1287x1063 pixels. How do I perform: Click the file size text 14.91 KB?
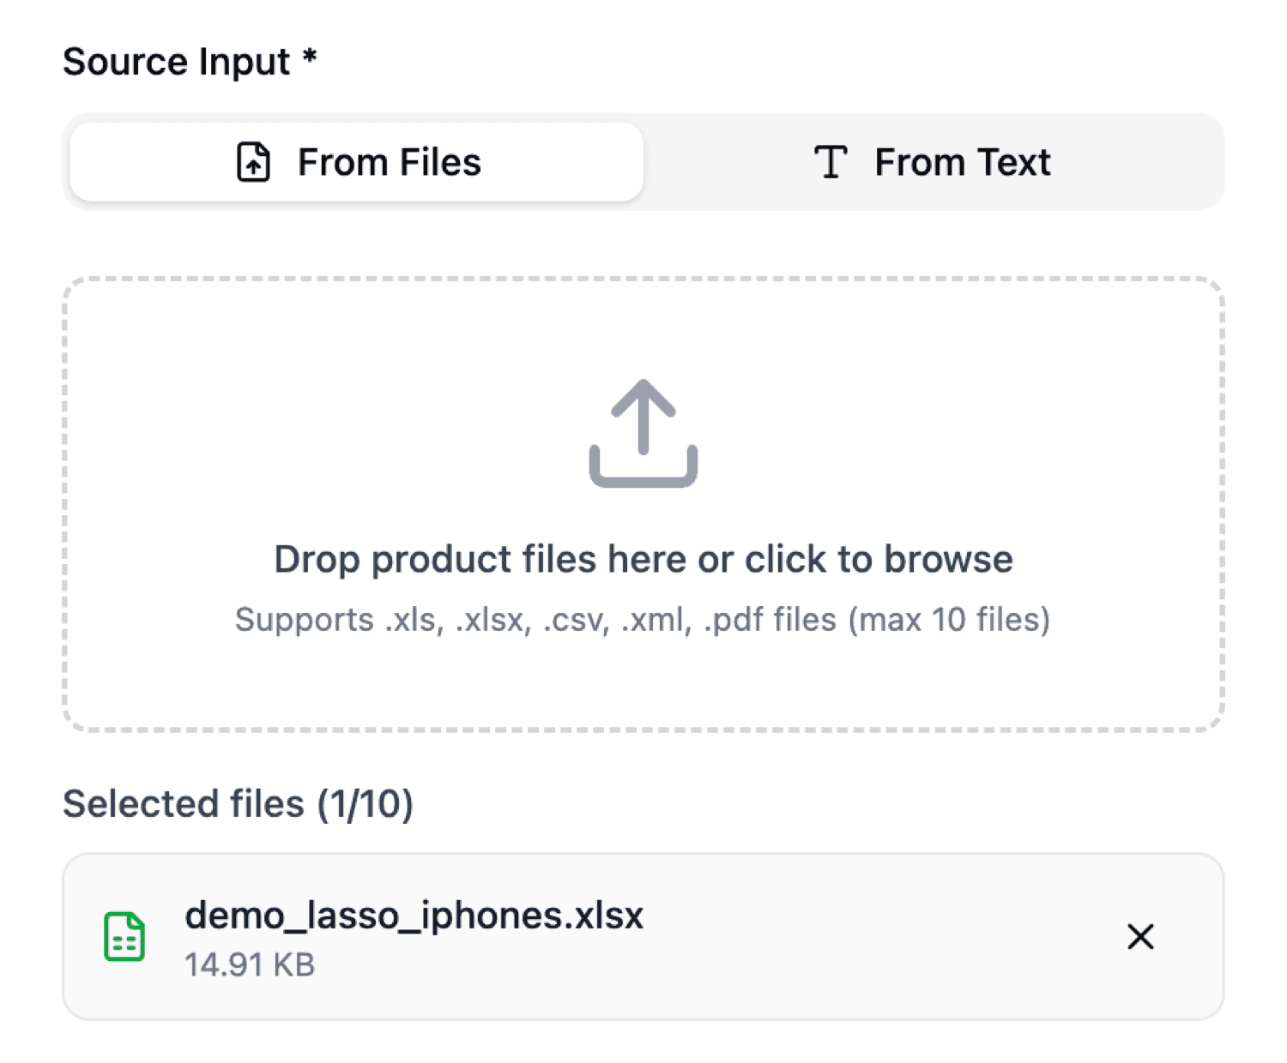(x=250, y=964)
